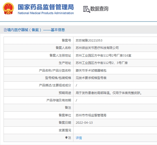
Task: Select product name 膝关节手术试模器械包
Action: click(91, 70)
